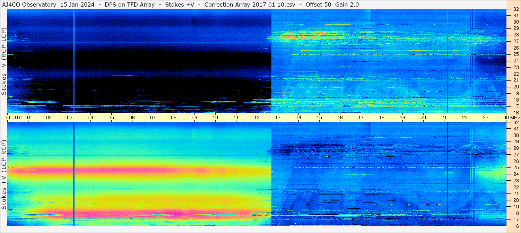Click 32 MHz label of lower +V panel

[515, 122]
